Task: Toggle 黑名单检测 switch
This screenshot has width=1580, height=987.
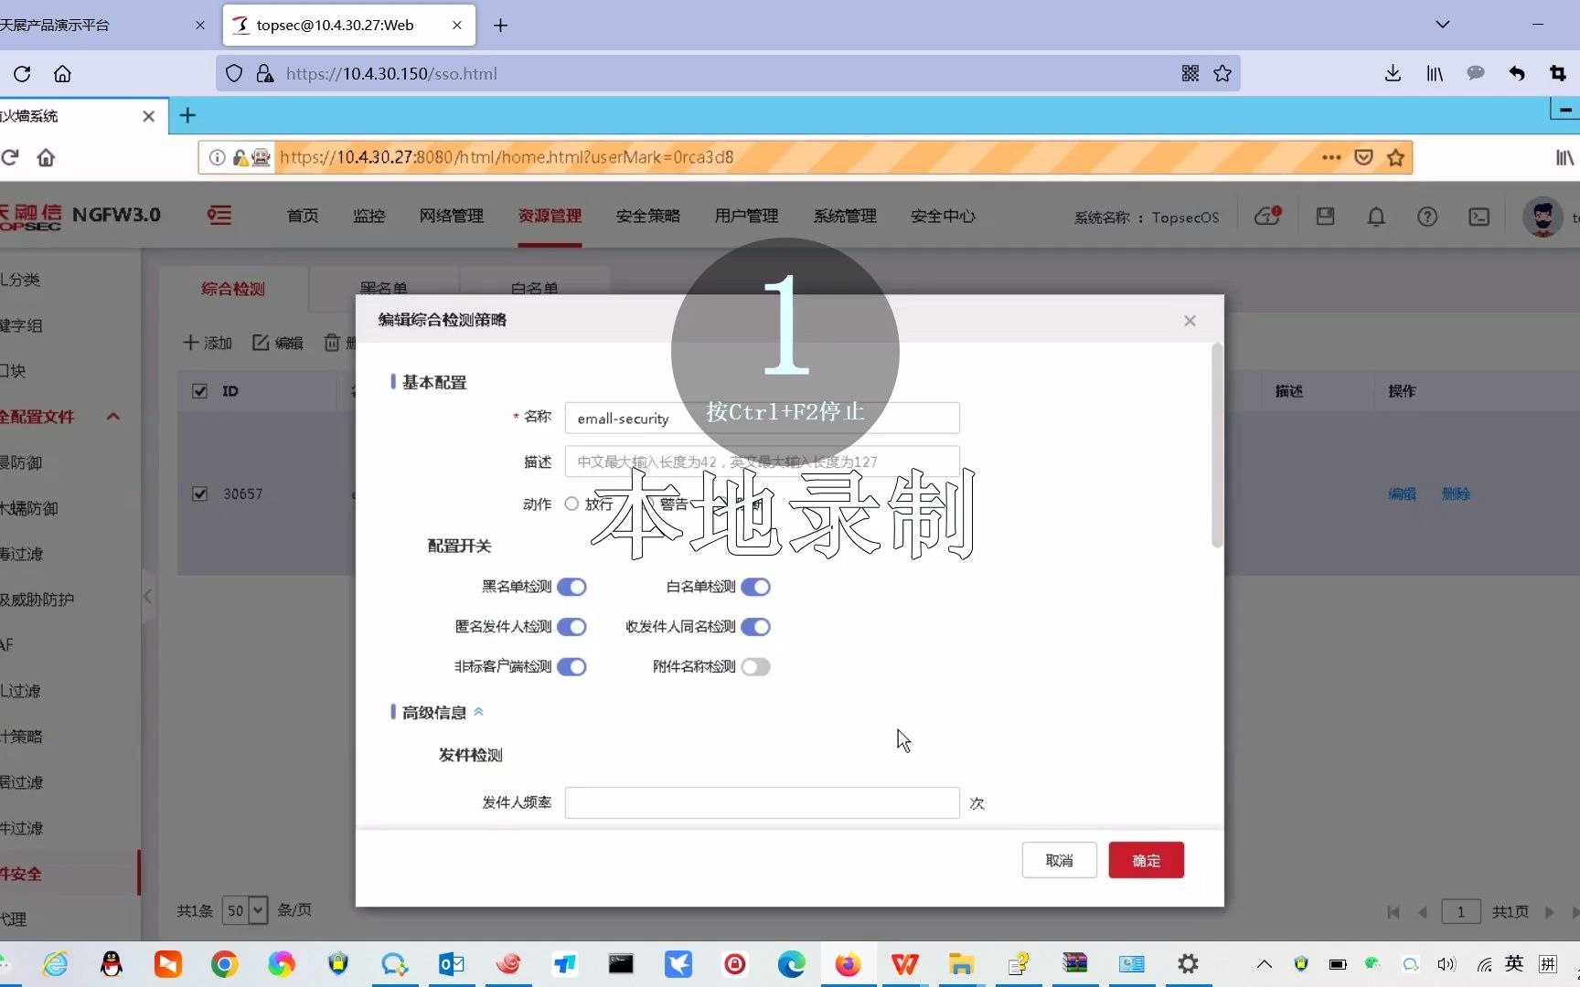Action: [x=571, y=587]
